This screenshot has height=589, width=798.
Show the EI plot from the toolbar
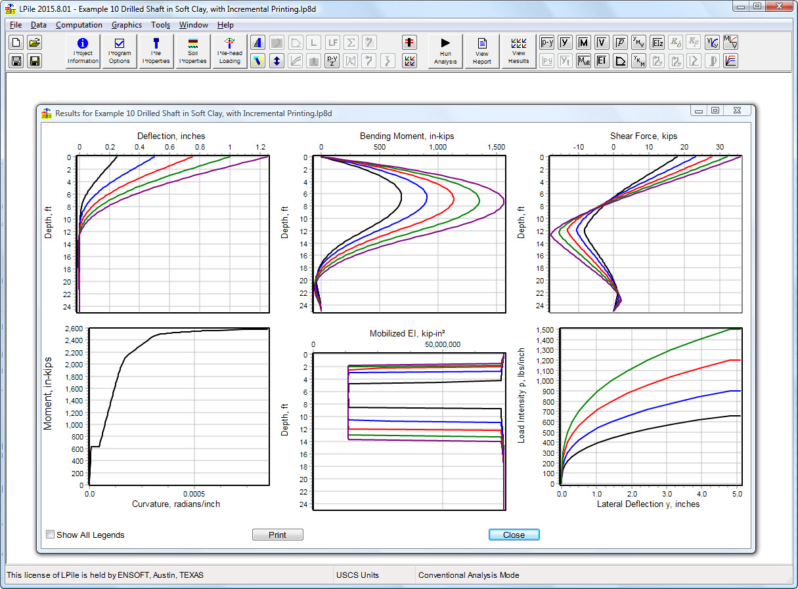pyautogui.click(x=602, y=61)
